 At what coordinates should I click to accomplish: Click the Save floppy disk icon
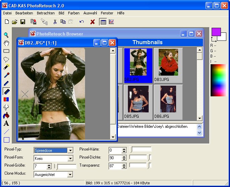click(x=23, y=22)
